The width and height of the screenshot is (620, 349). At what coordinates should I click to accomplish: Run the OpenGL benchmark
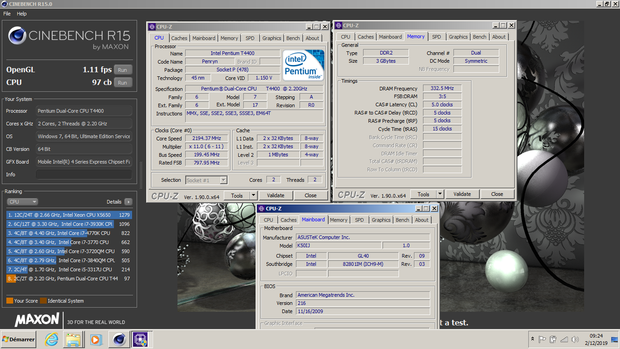(x=123, y=70)
